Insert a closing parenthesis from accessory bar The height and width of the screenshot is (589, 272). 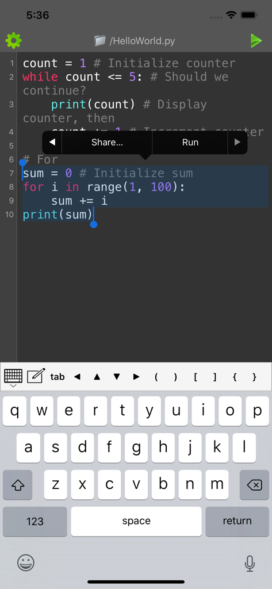pyautogui.click(x=175, y=377)
